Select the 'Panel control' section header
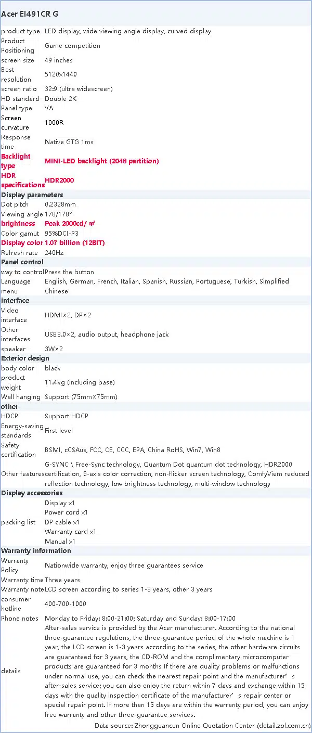 22,262
